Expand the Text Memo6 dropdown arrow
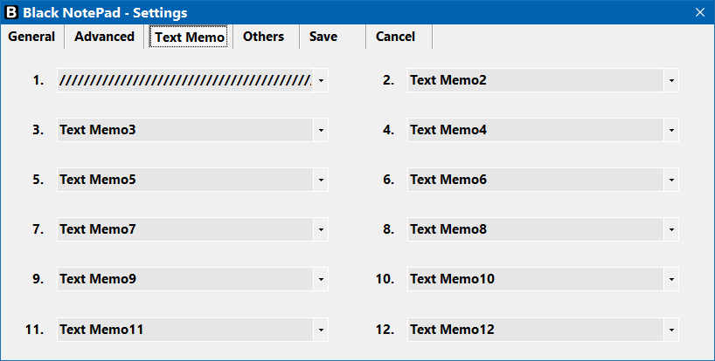715x361 pixels. tap(671, 180)
